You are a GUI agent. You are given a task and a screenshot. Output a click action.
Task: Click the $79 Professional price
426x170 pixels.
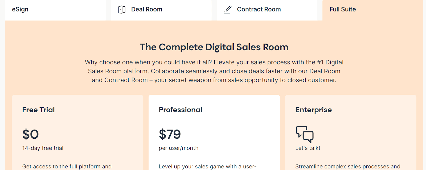170,134
